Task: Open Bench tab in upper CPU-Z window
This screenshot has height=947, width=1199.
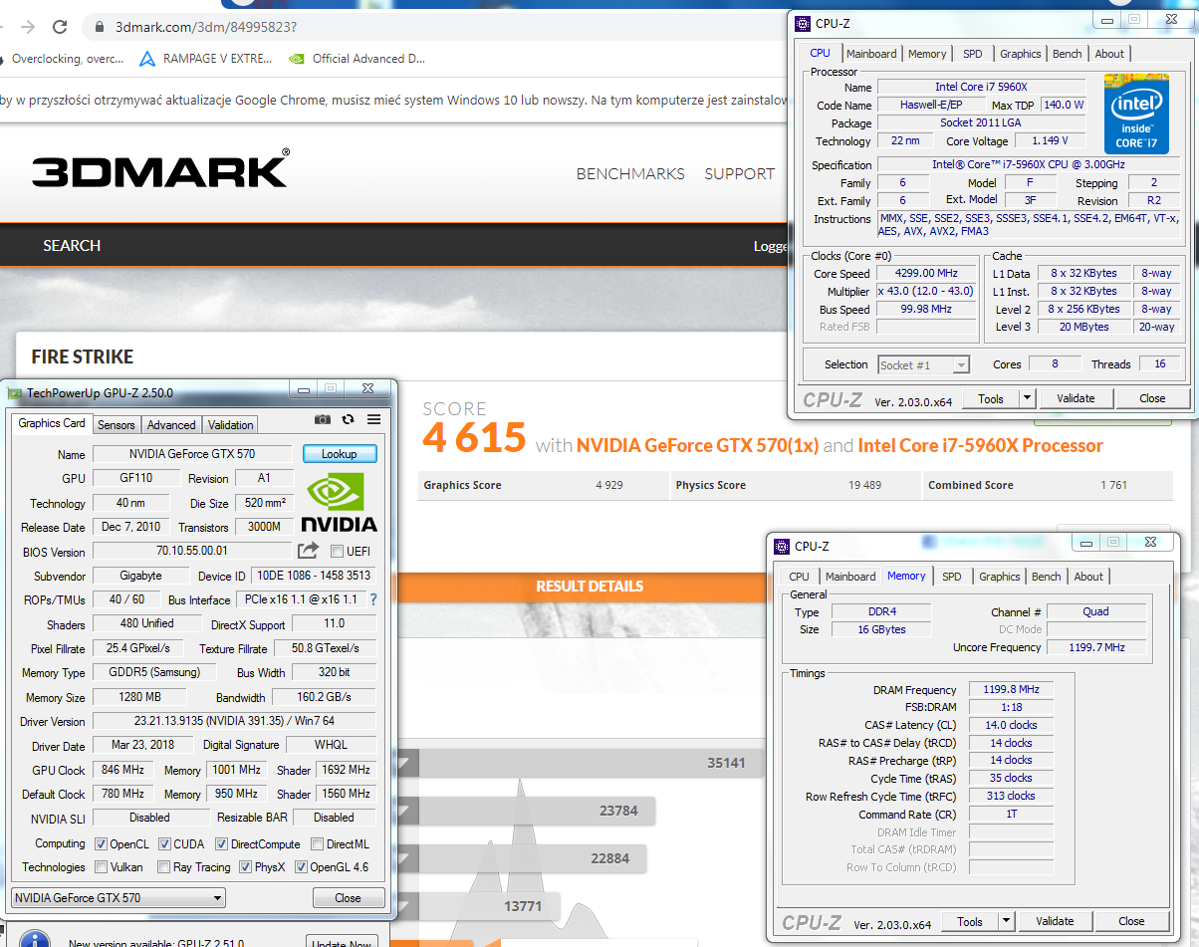Action: coord(1067,54)
